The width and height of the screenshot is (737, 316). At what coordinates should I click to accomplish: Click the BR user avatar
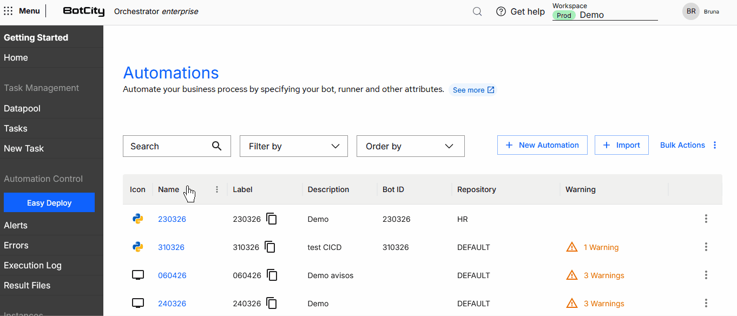click(x=691, y=11)
